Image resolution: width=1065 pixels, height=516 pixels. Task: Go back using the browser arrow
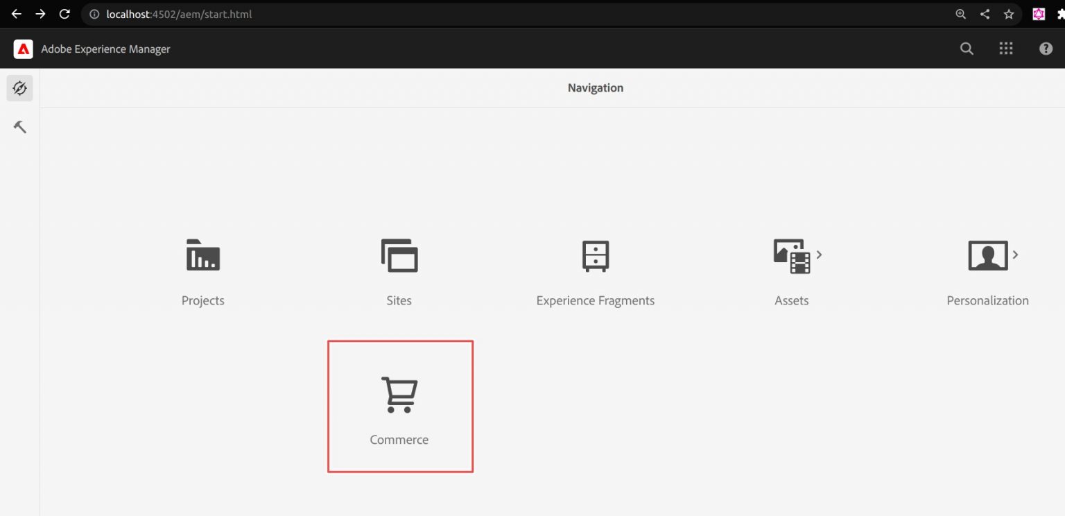[x=16, y=14]
